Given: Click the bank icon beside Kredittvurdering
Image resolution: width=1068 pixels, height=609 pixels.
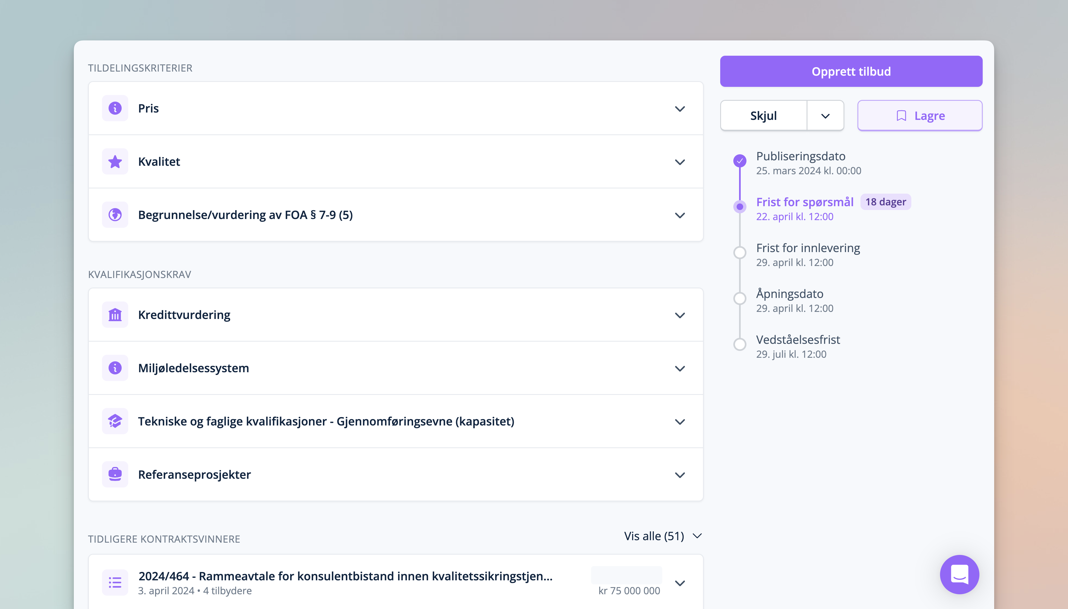Looking at the screenshot, I should pyautogui.click(x=115, y=315).
